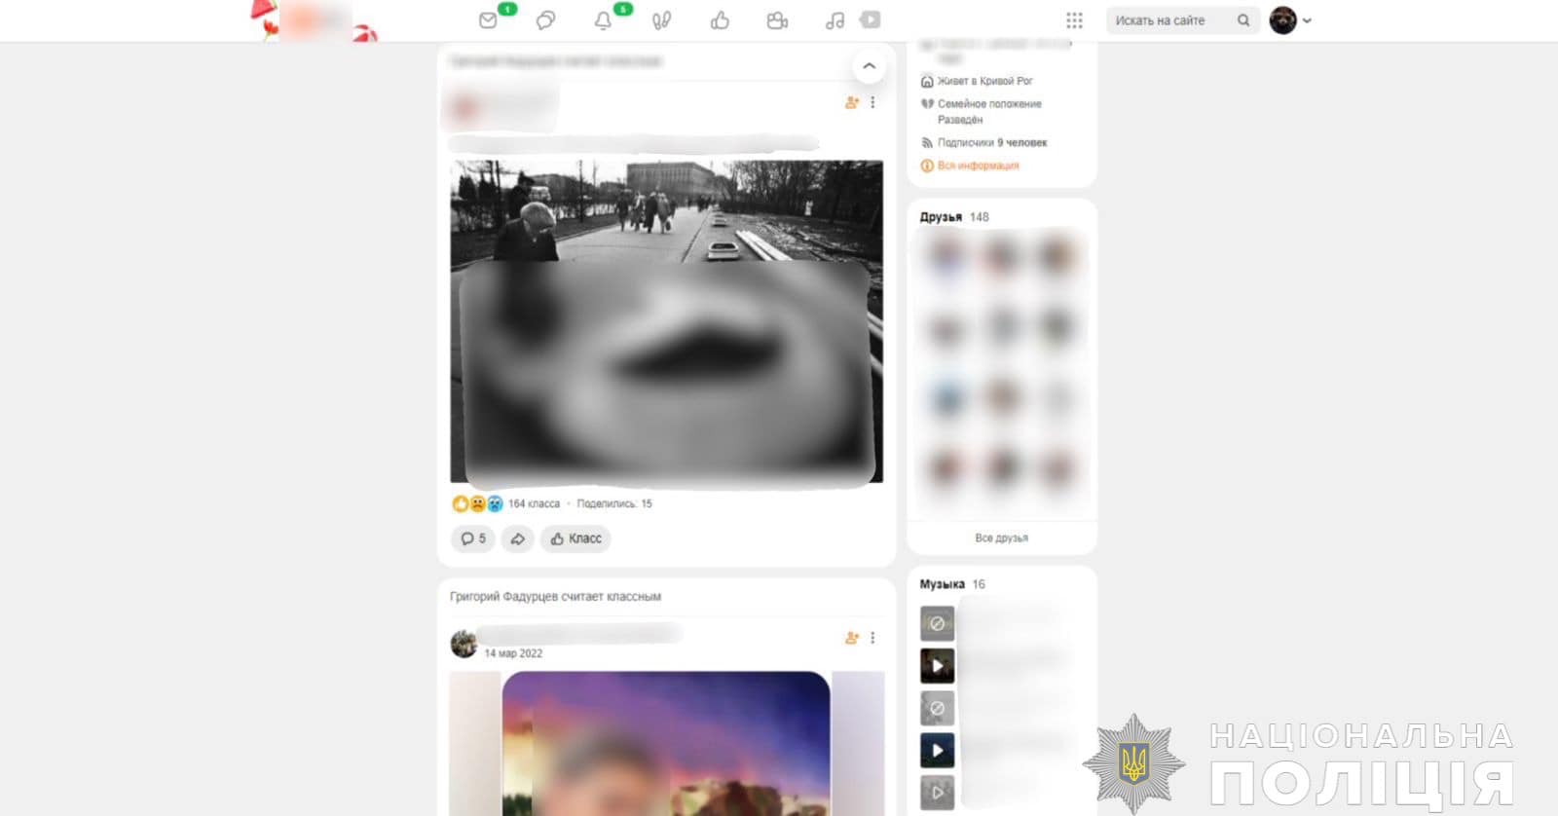
Task: Click the reaction emojis on first post
Action: click(477, 503)
